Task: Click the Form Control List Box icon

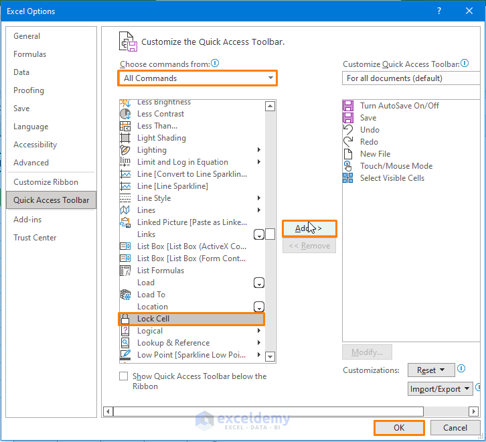Action: pos(125,259)
